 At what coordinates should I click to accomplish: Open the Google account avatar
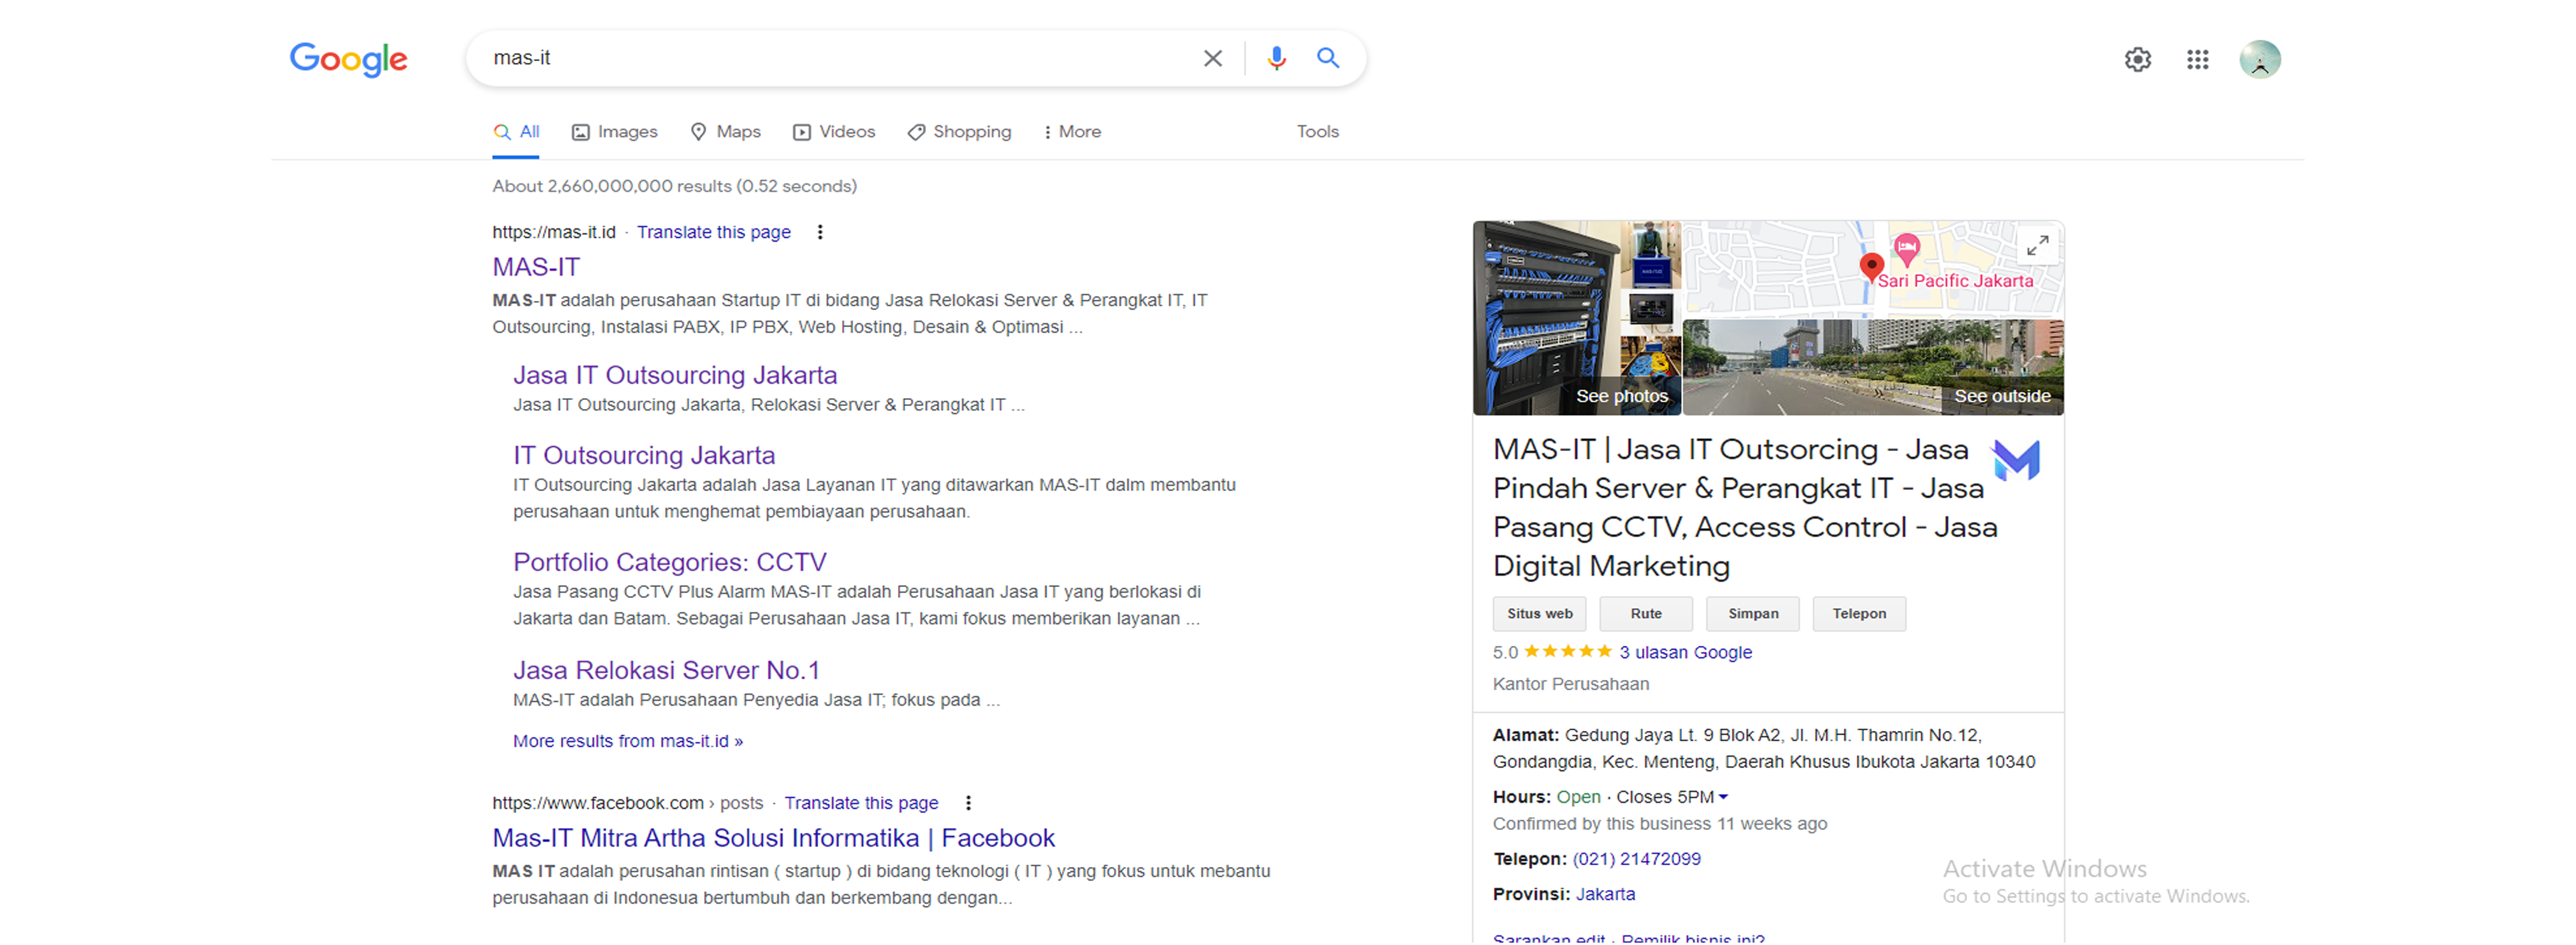(x=2260, y=60)
